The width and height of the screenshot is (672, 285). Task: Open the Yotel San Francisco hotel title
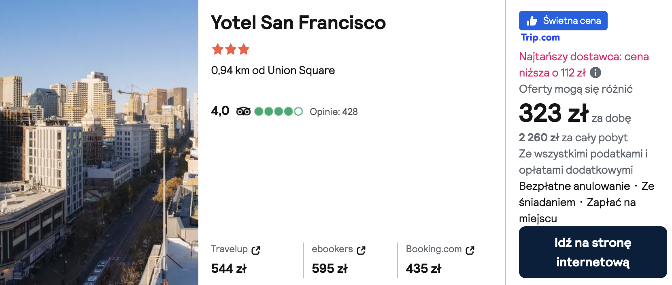point(298,23)
